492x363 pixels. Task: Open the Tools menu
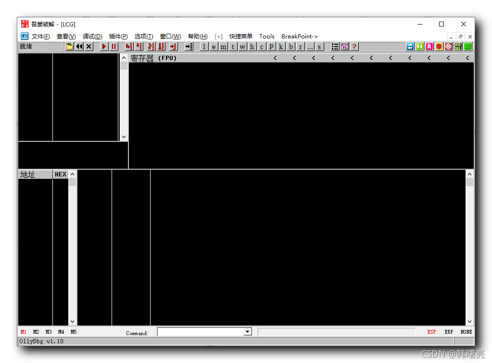click(x=266, y=36)
